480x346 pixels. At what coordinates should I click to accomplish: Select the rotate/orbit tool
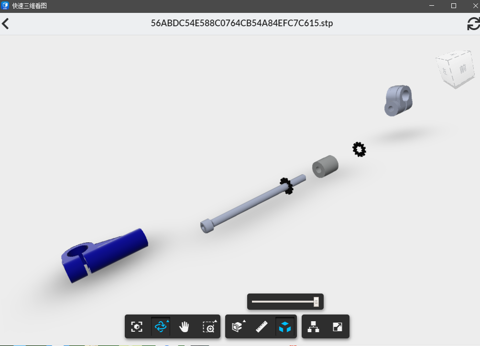point(161,327)
